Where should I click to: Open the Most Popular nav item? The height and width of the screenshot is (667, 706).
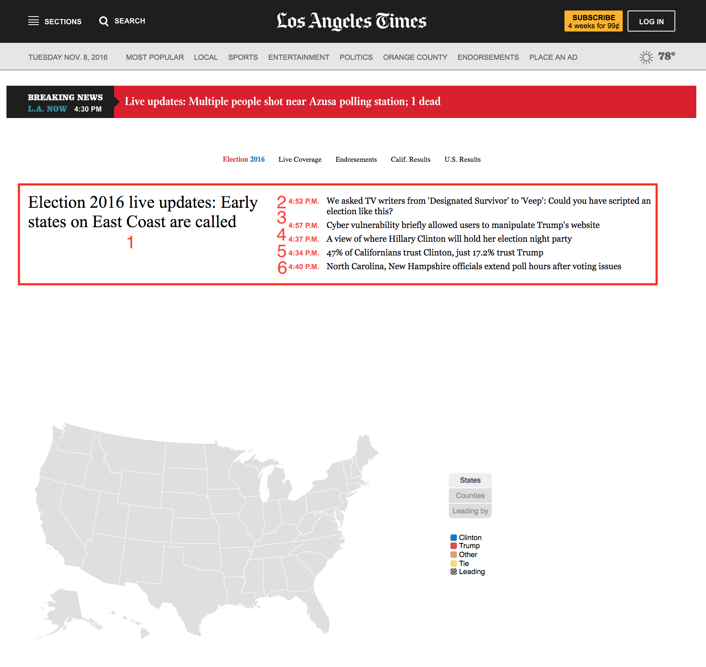click(x=155, y=57)
